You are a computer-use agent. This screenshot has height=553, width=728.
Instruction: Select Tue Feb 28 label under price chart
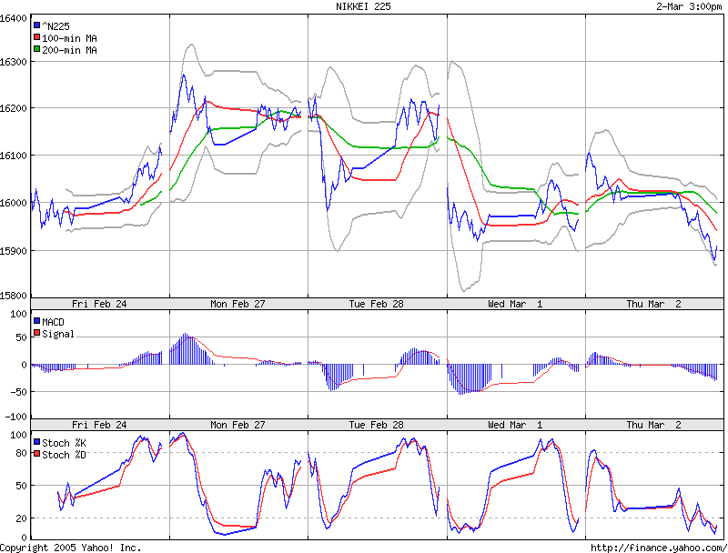click(376, 304)
